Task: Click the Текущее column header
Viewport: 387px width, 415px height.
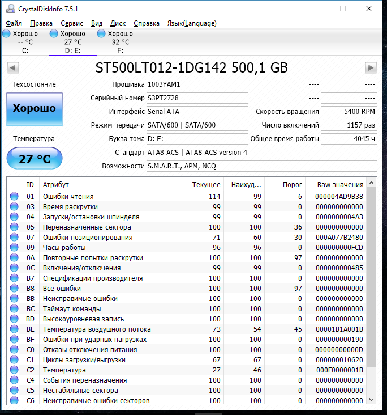Action: [x=203, y=184]
